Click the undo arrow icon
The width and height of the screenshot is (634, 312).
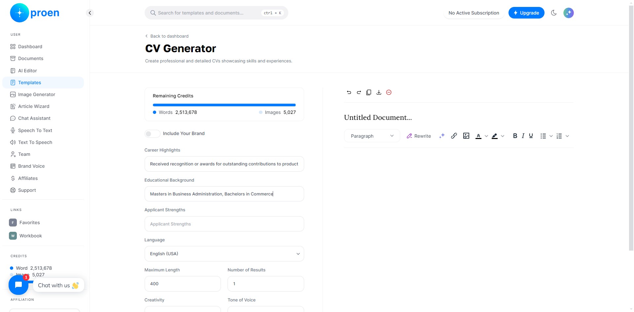pyautogui.click(x=349, y=92)
